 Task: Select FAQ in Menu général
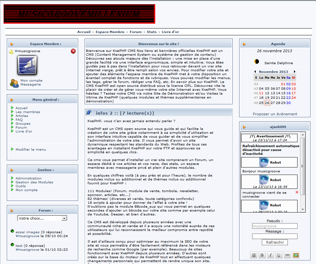tap(19, 120)
